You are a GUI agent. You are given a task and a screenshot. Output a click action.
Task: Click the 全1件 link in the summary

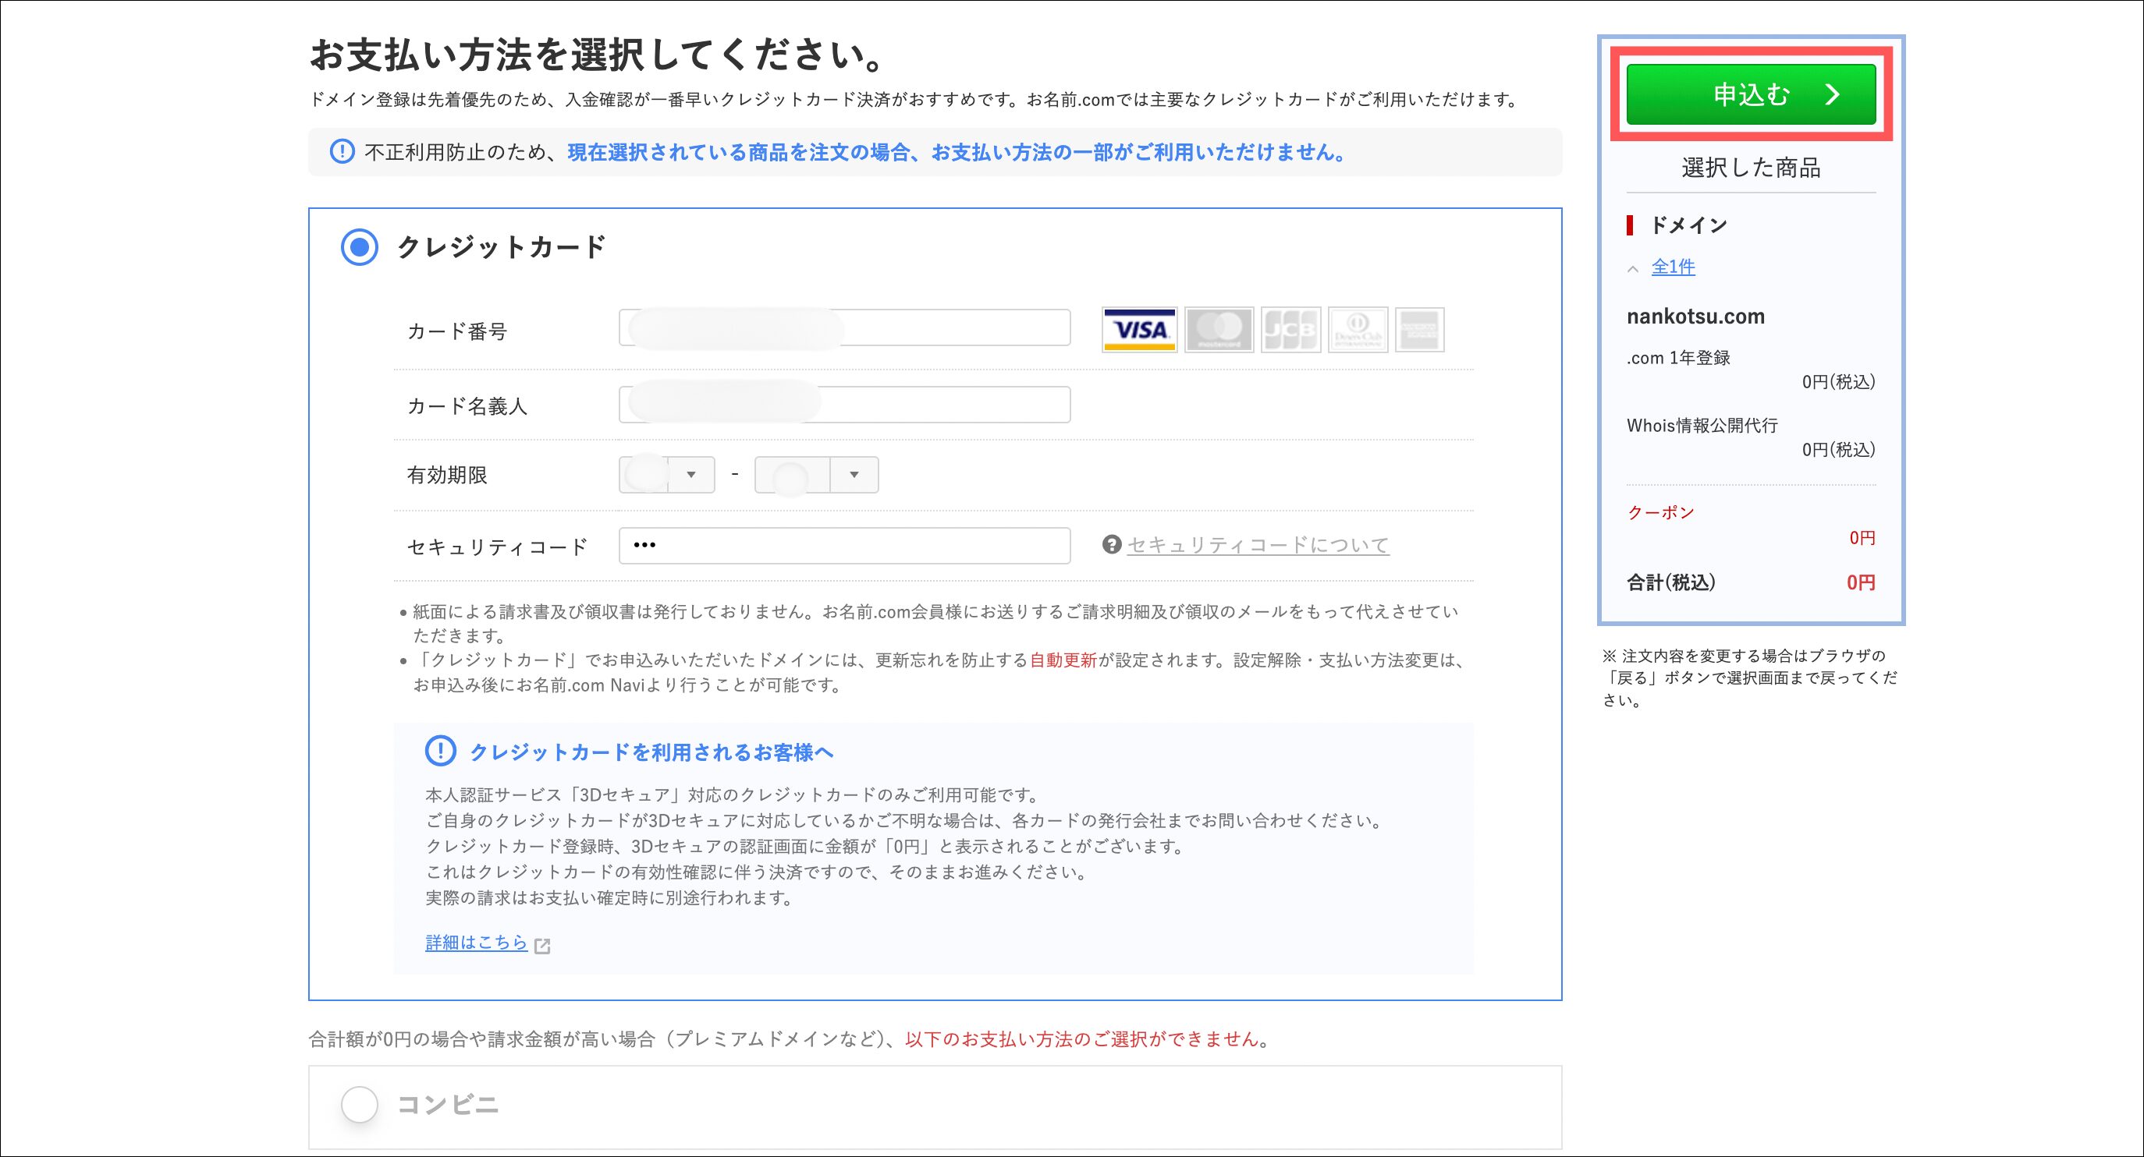click(1673, 267)
